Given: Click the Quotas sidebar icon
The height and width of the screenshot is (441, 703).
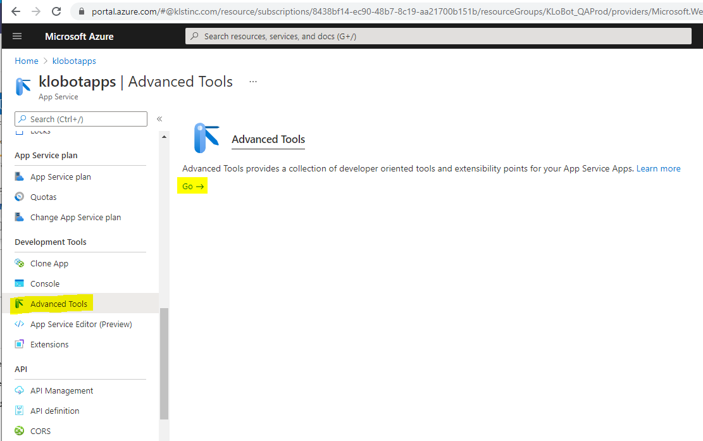Looking at the screenshot, I should (19, 197).
